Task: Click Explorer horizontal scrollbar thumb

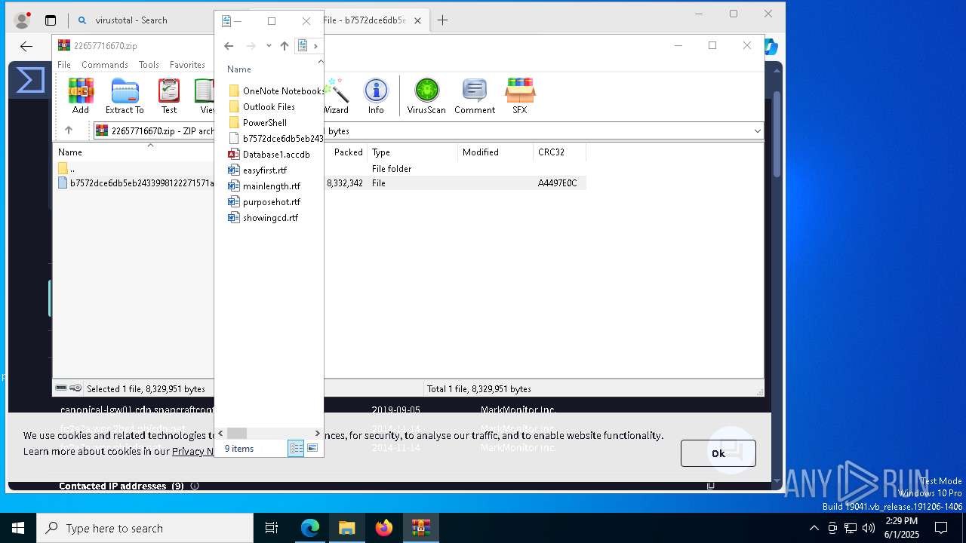Action: [237, 433]
